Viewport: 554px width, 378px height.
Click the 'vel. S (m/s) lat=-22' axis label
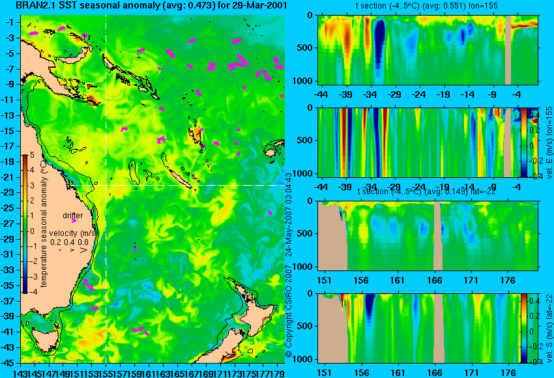(x=549, y=328)
